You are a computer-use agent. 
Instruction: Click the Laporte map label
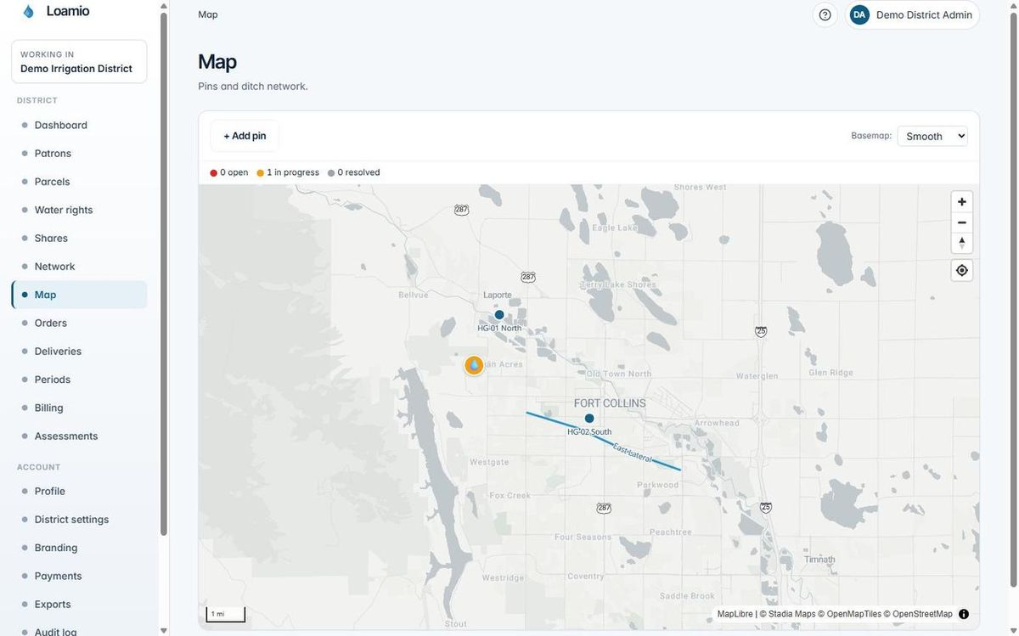point(498,295)
